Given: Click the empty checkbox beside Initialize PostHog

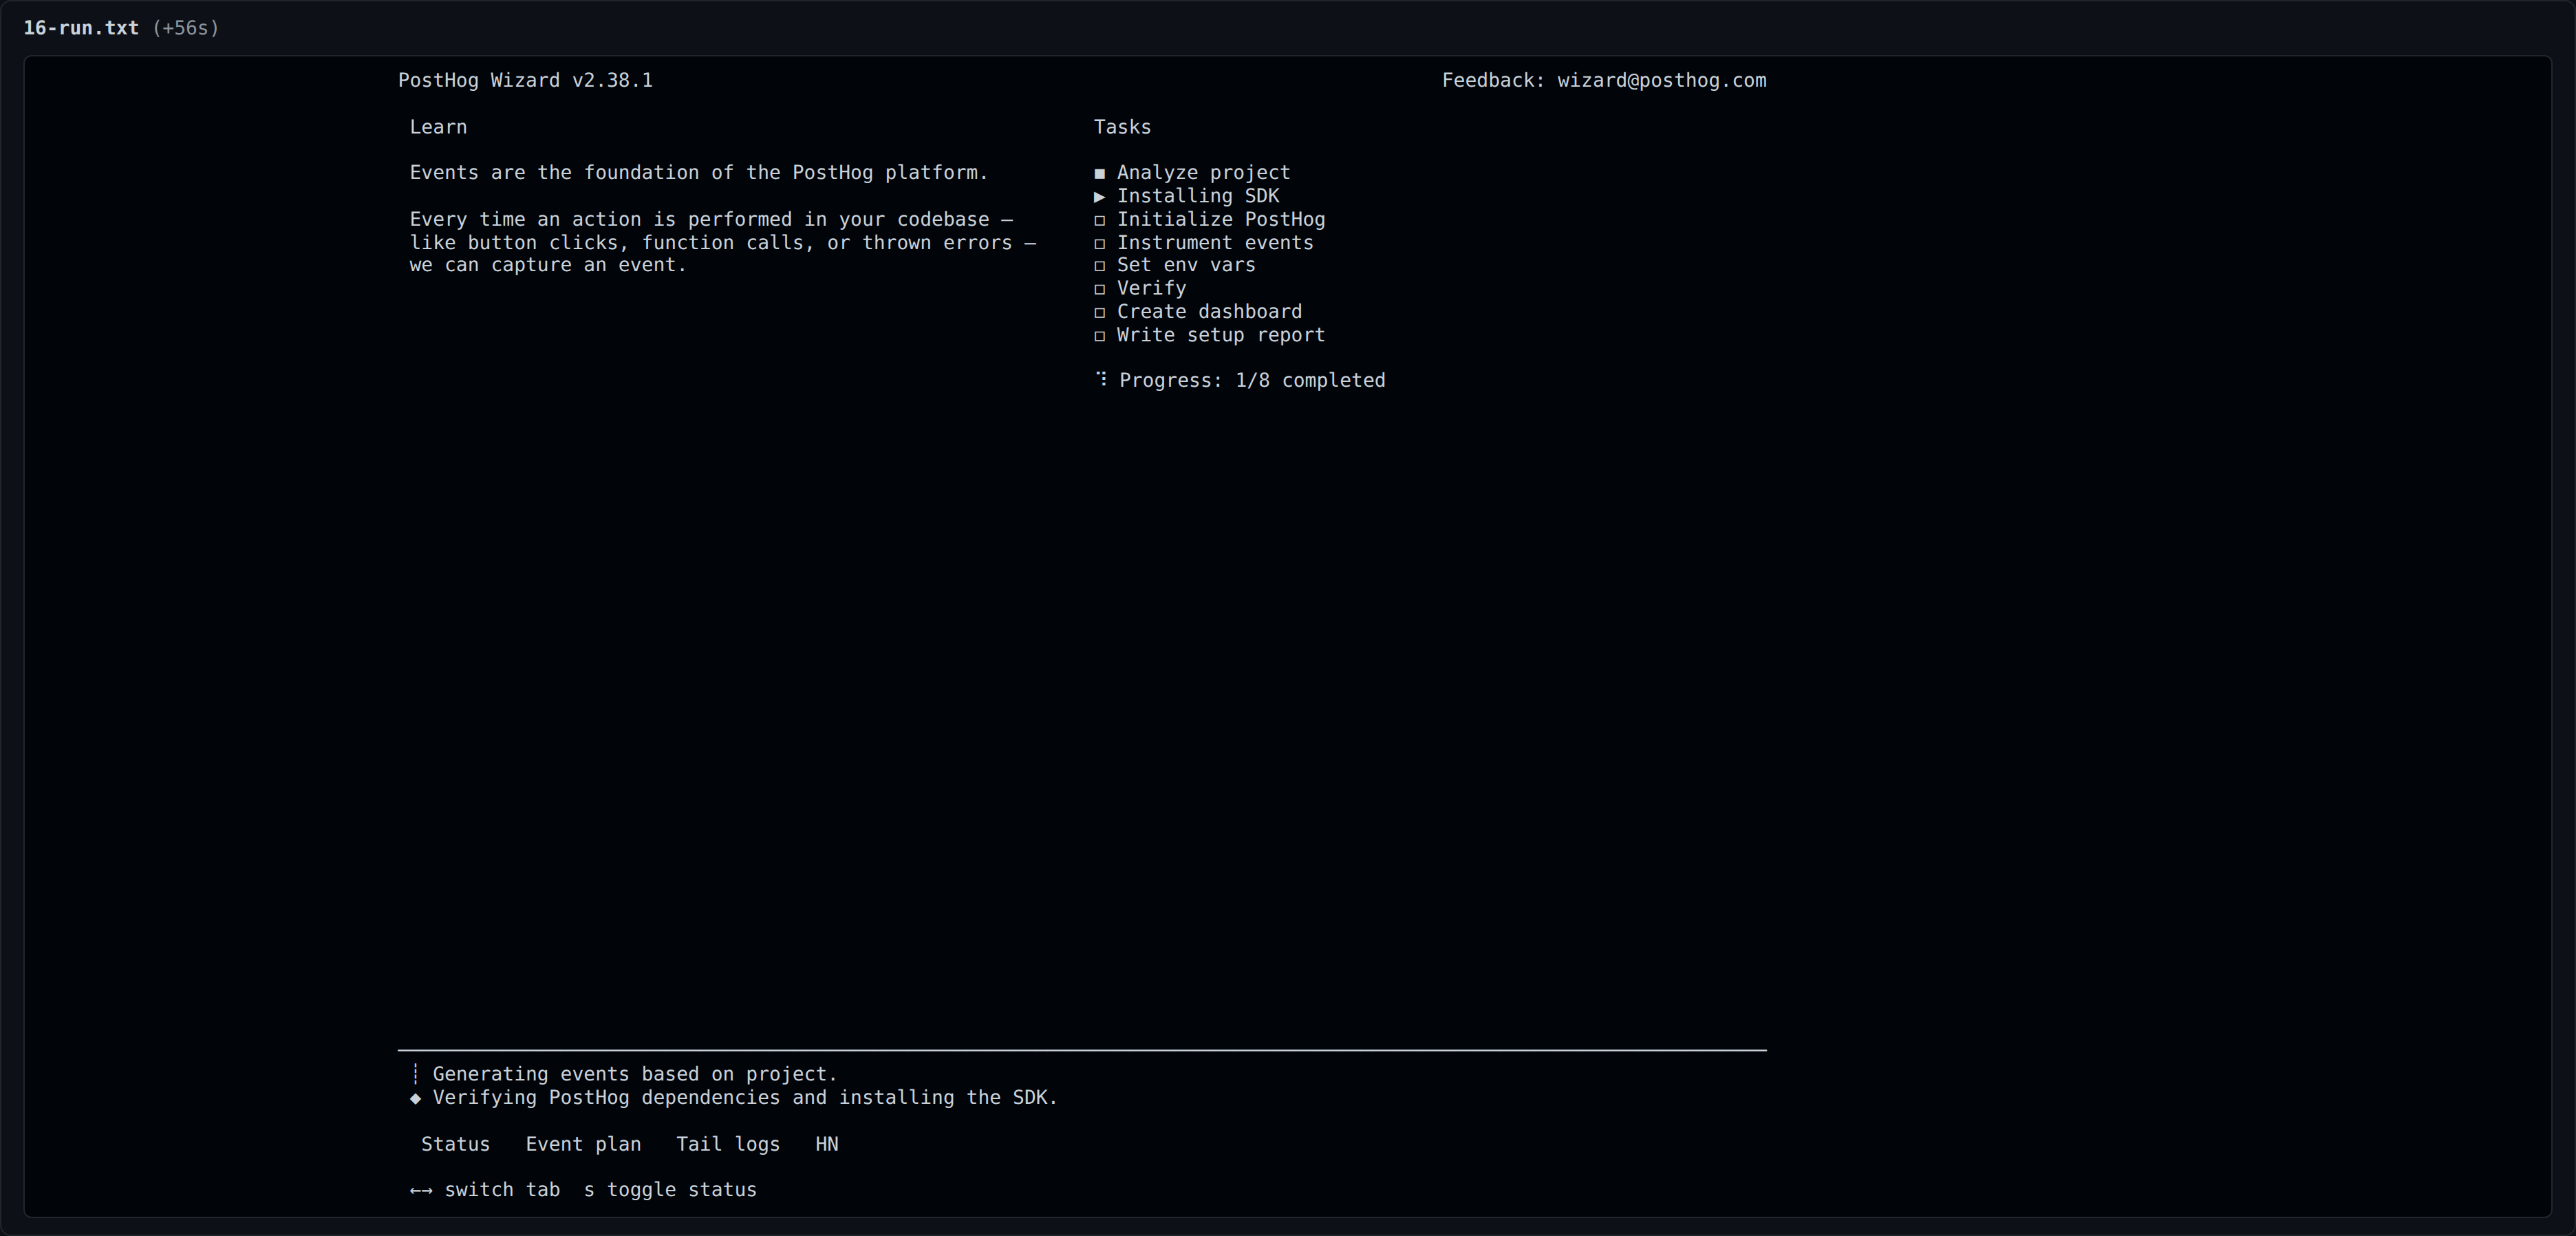Looking at the screenshot, I should coord(1100,220).
